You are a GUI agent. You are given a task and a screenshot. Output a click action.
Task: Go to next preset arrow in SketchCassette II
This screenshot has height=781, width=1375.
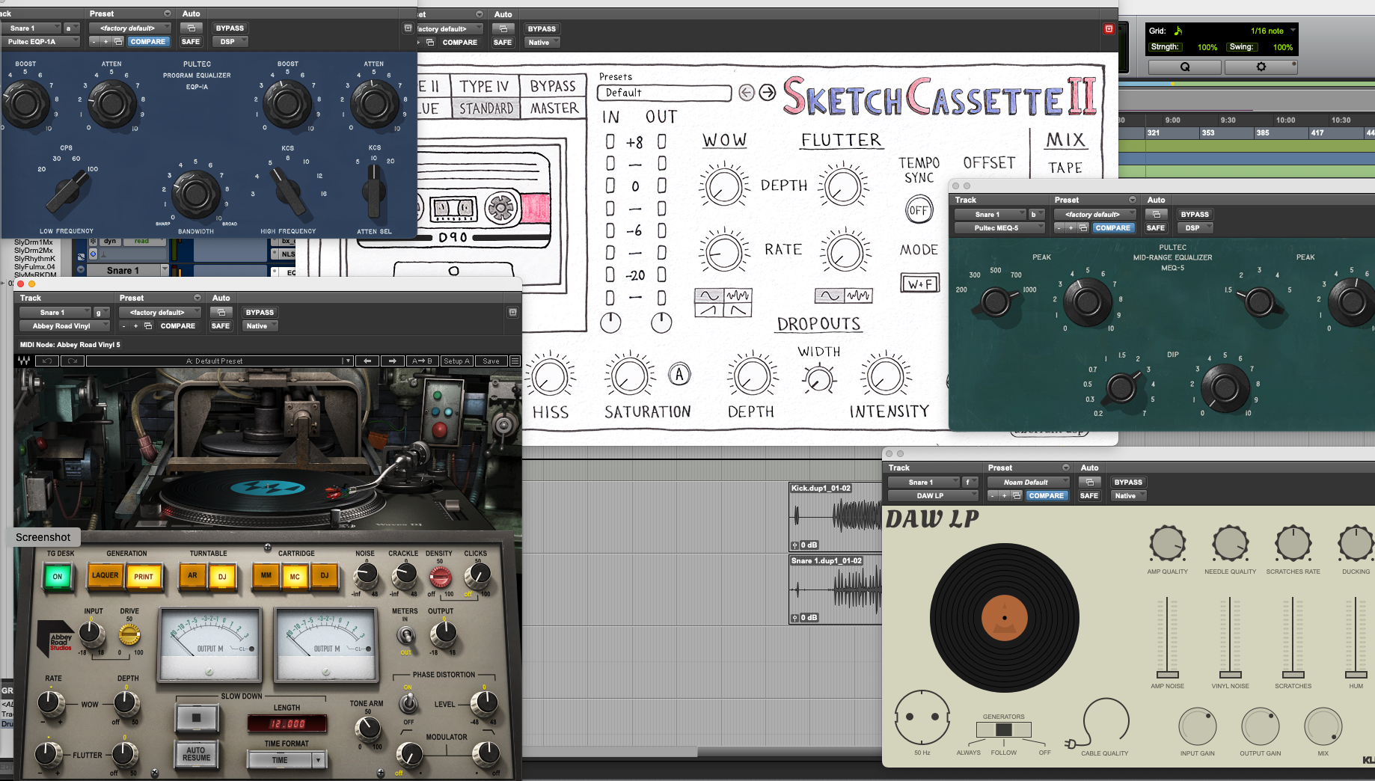pyautogui.click(x=768, y=92)
